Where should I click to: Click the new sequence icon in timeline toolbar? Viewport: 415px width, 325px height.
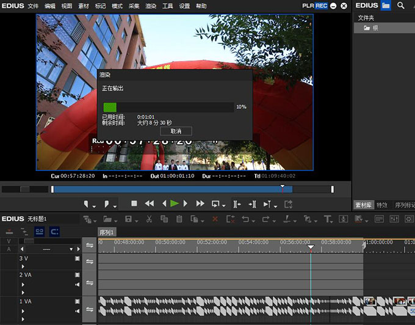pos(87,219)
